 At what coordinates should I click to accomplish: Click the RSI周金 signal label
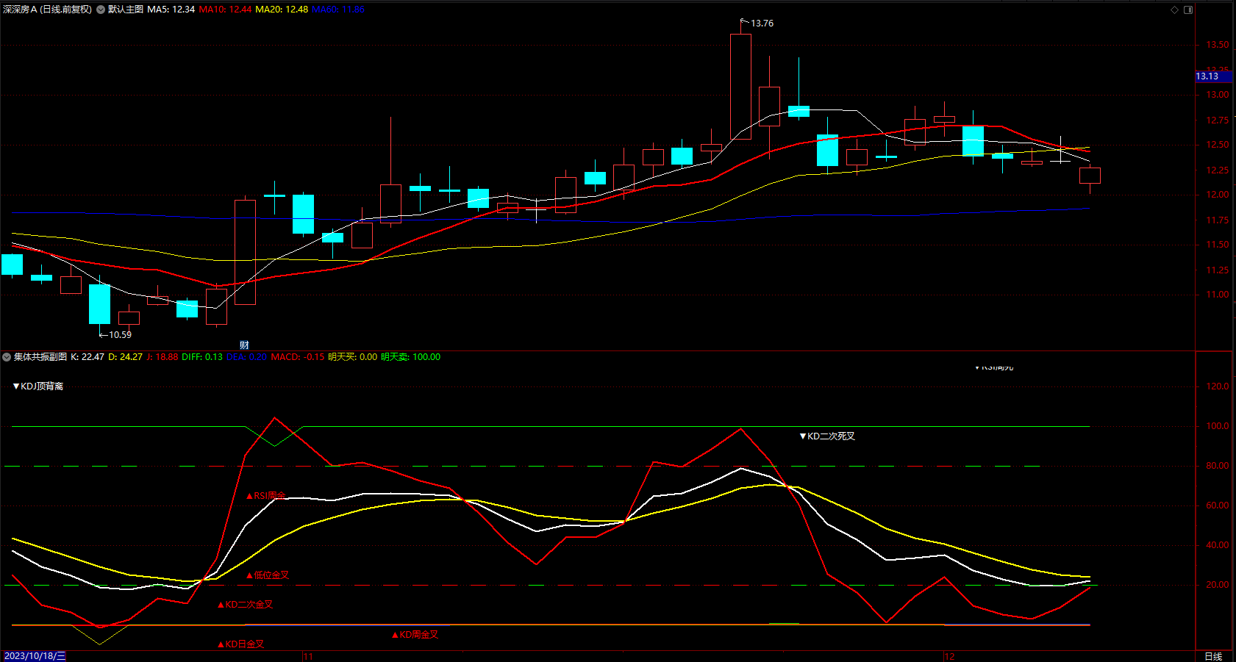pyautogui.click(x=266, y=496)
